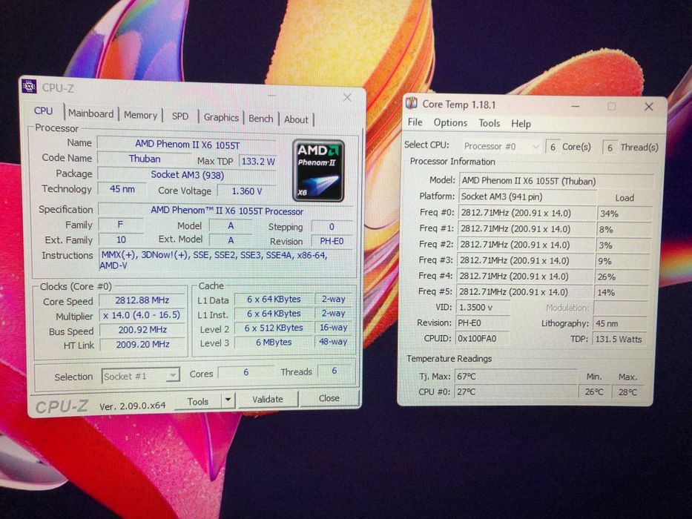
Task: Open the Tools menu in Core Temp
Action: click(489, 123)
